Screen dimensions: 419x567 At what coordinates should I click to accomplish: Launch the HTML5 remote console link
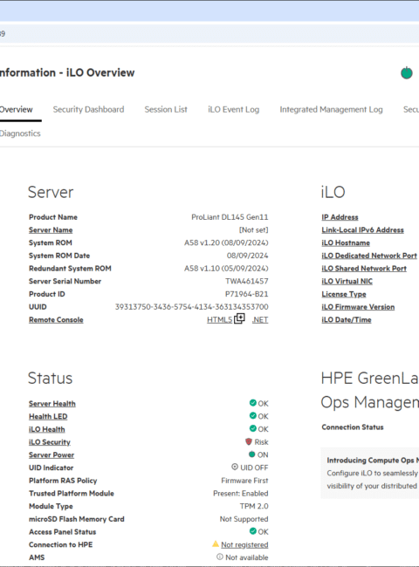coord(220,319)
